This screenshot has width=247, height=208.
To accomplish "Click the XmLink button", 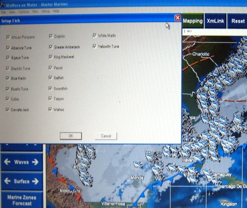I will pyautogui.click(x=215, y=21).
